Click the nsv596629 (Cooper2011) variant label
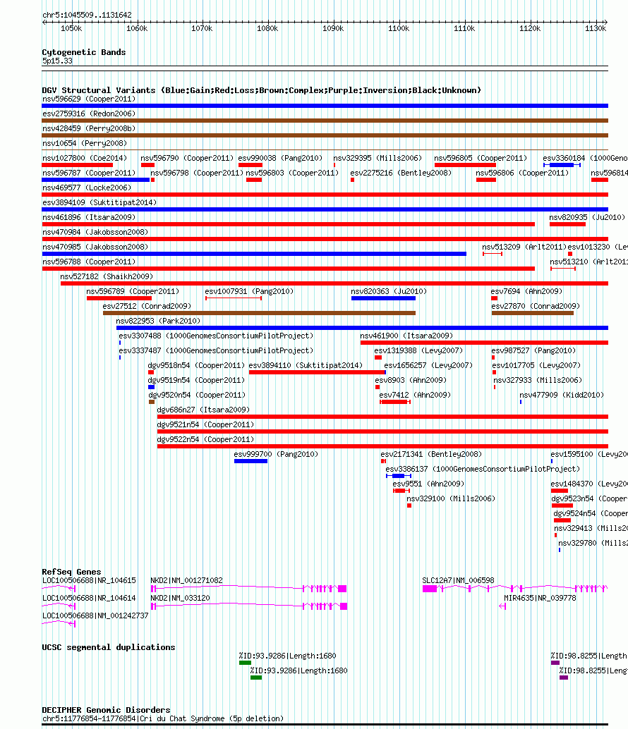 click(89, 99)
